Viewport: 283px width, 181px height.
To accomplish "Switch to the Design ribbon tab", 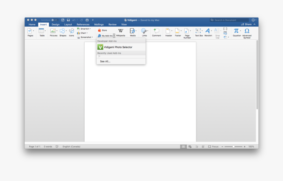I will (x=55, y=24).
